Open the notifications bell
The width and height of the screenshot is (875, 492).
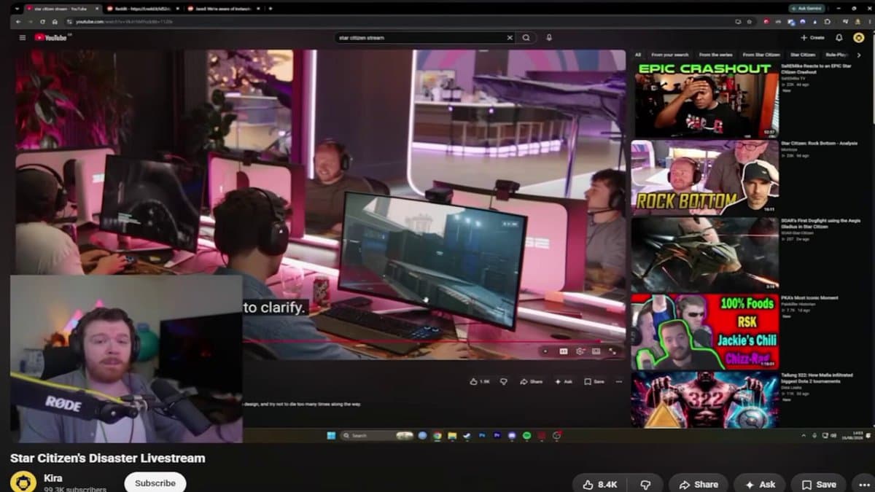[839, 37]
